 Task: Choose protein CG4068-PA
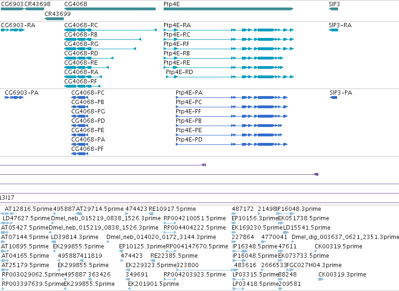click(88, 140)
